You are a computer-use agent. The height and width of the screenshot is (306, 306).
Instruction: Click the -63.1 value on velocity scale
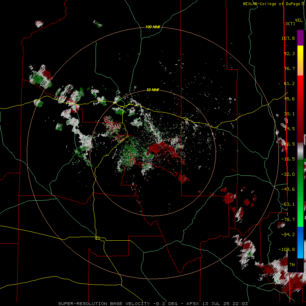(288, 204)
